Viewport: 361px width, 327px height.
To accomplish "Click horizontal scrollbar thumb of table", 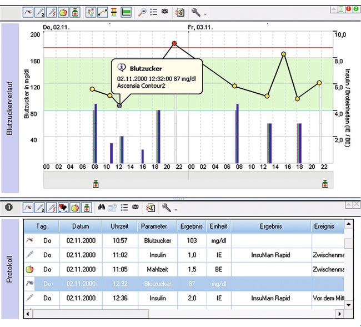I will (91, 314).
